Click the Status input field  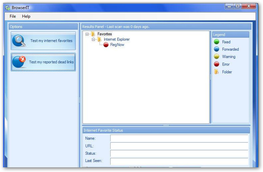pyautogui.click(x=179, y=153)
